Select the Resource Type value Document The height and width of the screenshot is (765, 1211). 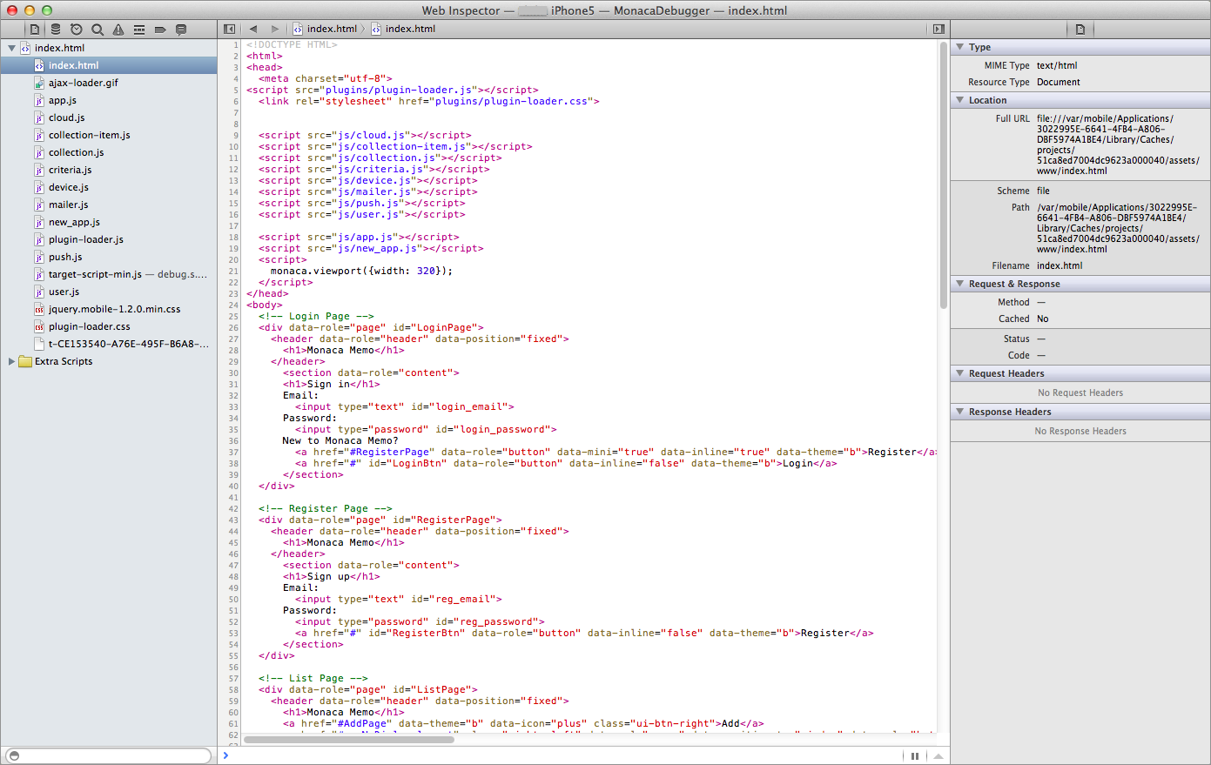click(1059, 82)
